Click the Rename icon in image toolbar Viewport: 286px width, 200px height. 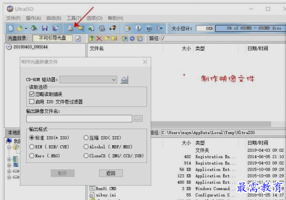(114, 38)
